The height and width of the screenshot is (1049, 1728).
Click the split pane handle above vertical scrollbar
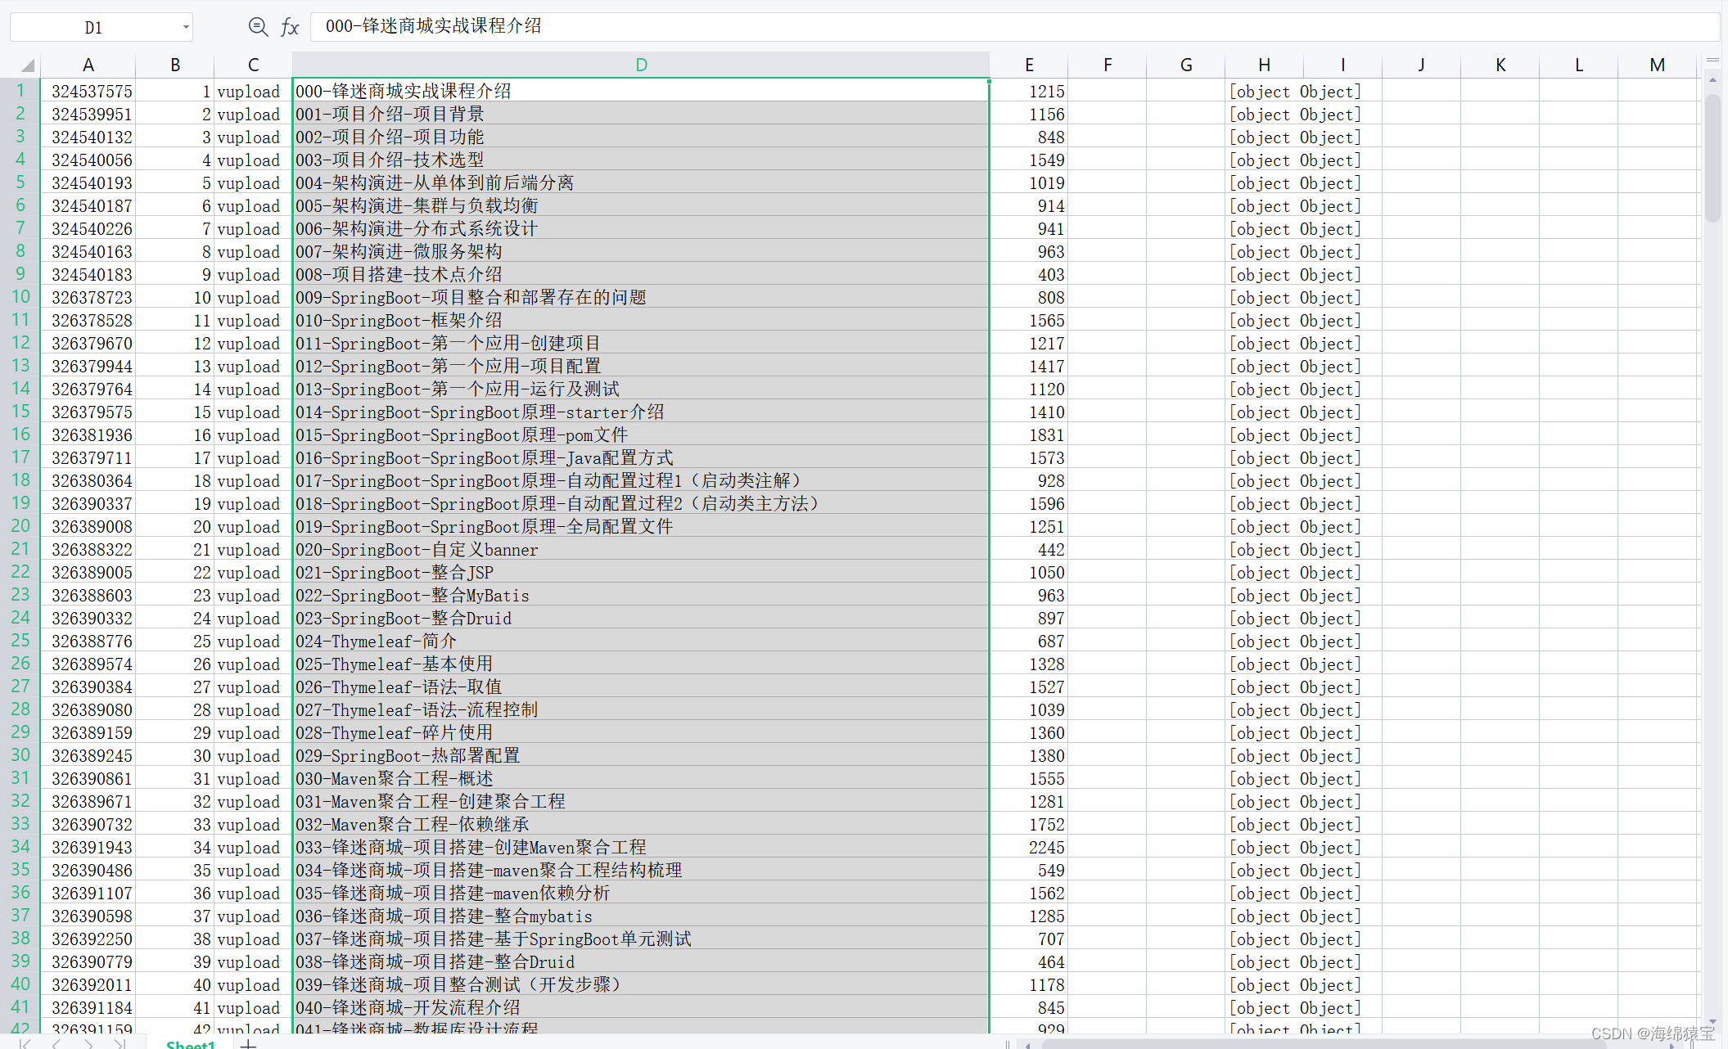click(x=1712, y=61)
